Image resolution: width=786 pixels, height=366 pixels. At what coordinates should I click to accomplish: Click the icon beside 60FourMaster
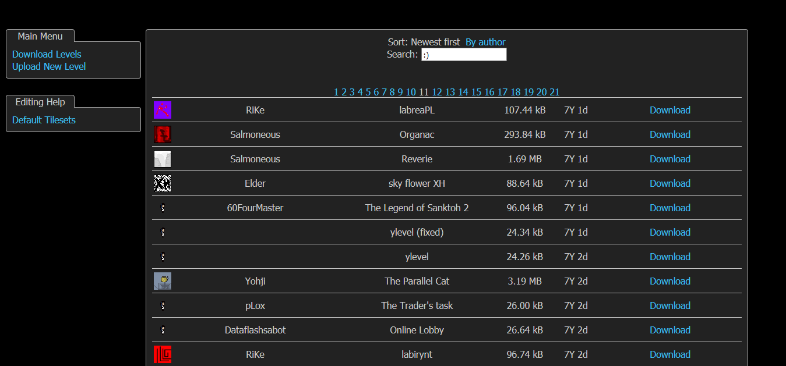(x=163, y=208)
